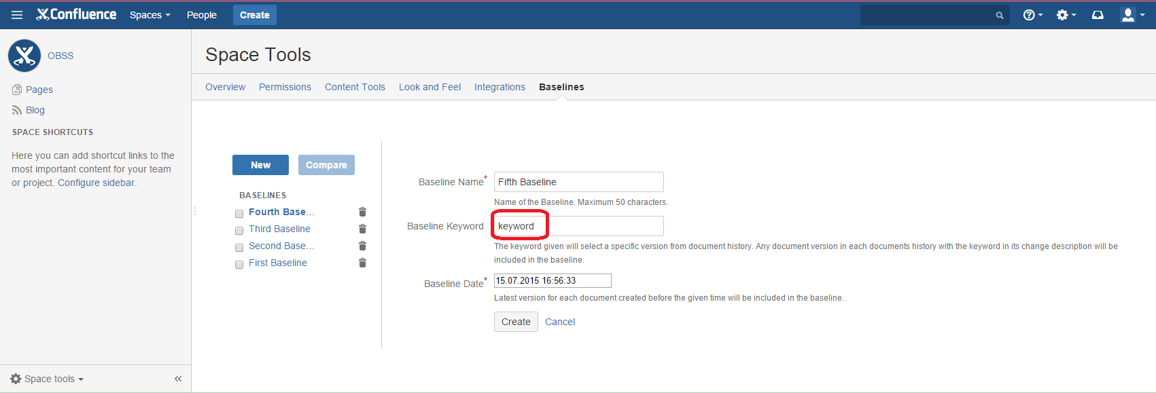1156x393 pixels.
Task: Click the hamburger menu icon in header
Action: tap(17, 15)
